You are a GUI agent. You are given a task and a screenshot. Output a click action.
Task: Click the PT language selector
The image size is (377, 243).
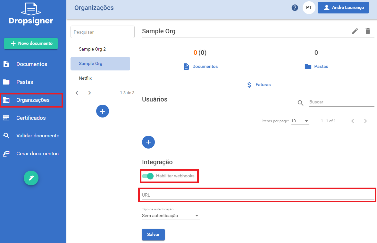tap(309, 7)
